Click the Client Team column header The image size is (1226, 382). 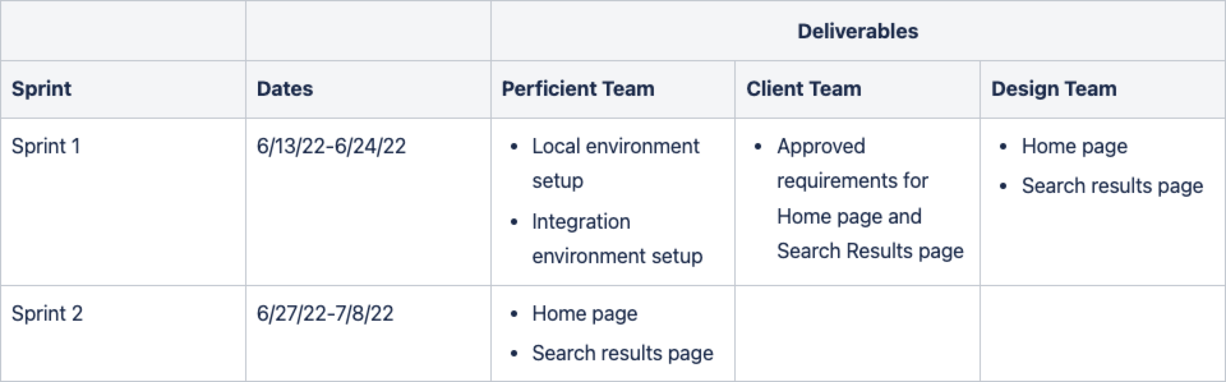click(803, 89)
